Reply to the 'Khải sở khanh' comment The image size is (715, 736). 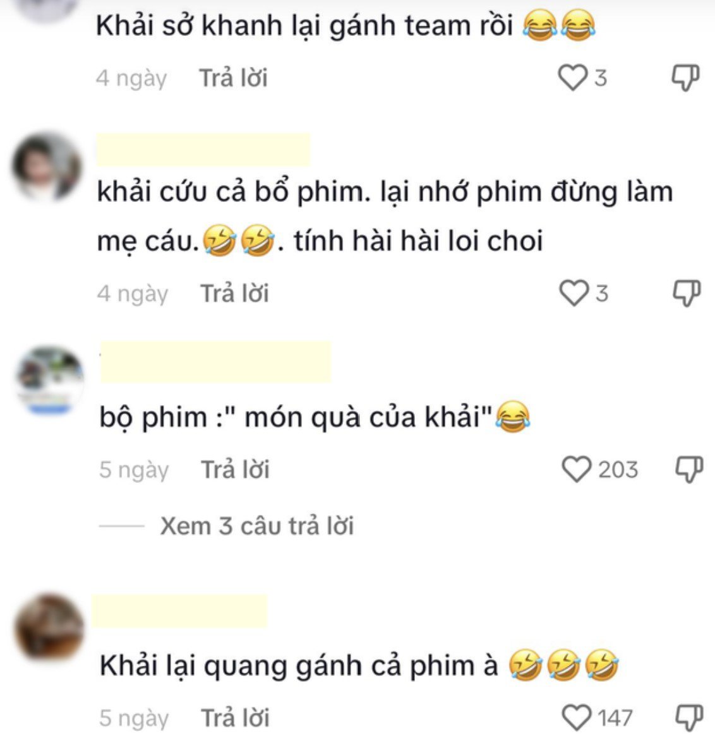234,78
